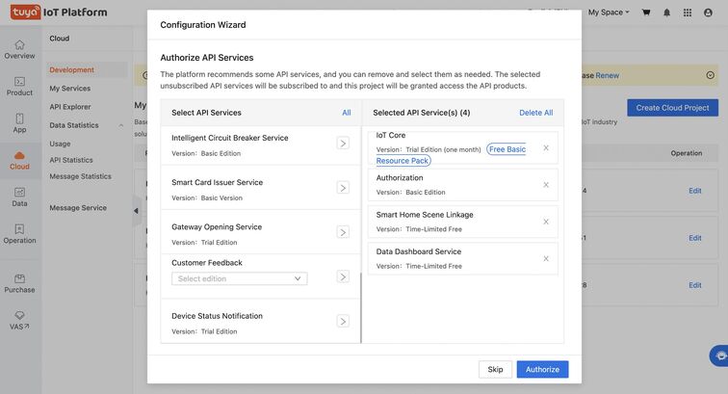
Task: Skip the configuration wizard
Action: 495,369
